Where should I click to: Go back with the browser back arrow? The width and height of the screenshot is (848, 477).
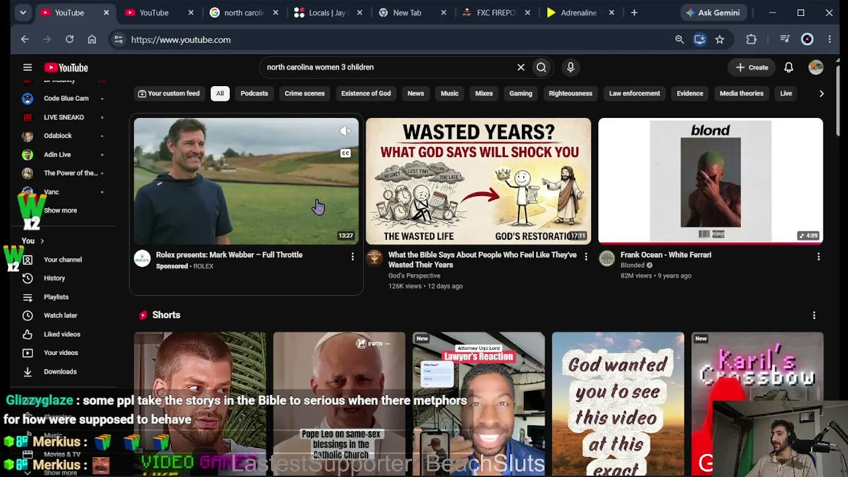click(x=25, y=40)
